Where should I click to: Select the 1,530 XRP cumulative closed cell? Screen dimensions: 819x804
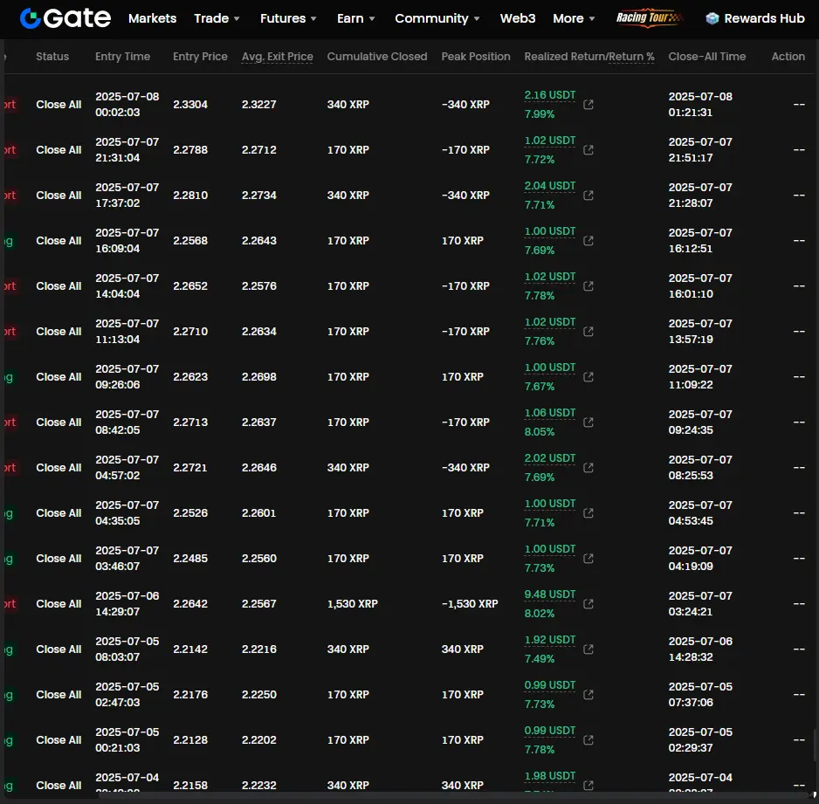(x=353, y=604)
